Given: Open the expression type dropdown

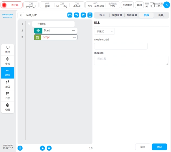Looking at the screenshot, I should click(104, 31).
